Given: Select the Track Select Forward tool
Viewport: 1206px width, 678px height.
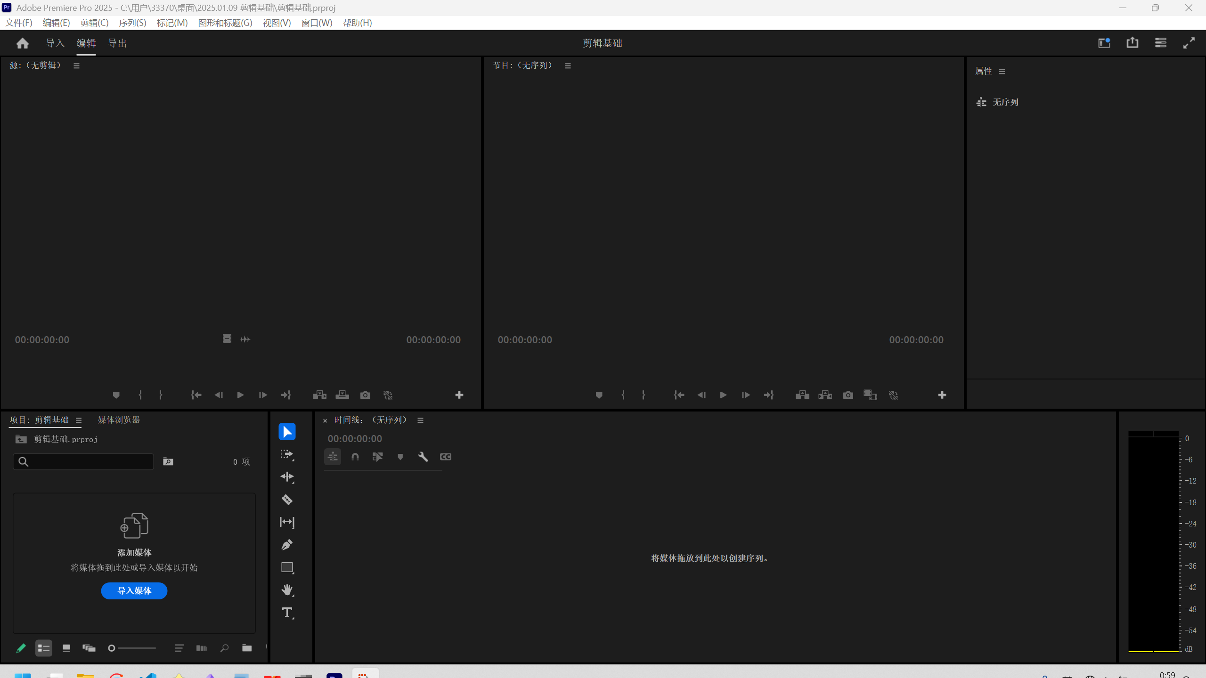Looking at the screenshot, I should point(287,454).
